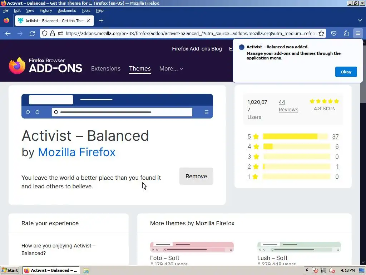Click the 2-star rating progress bar
The image size is (366, 275).
296,167
